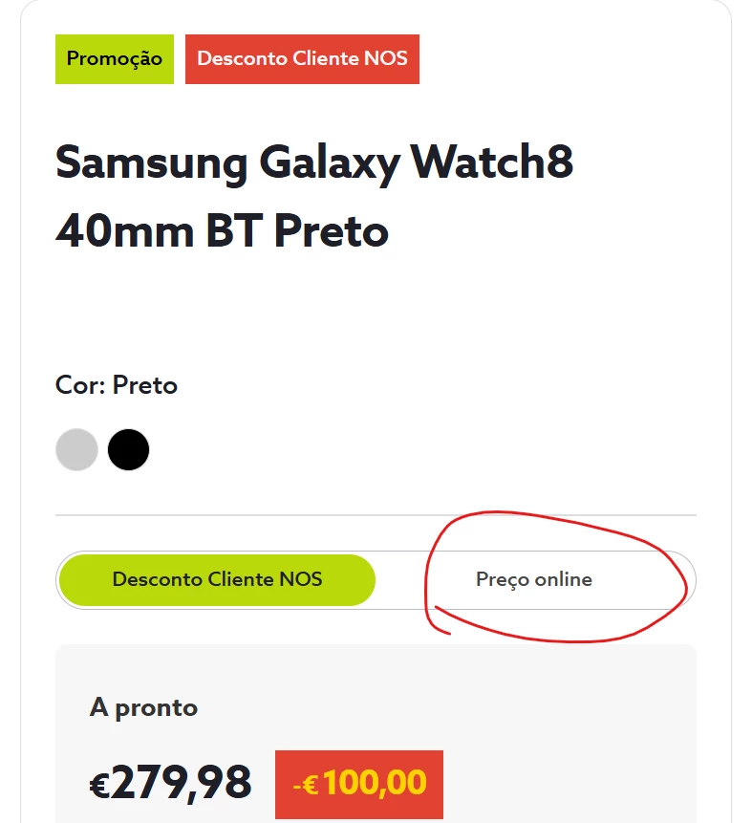This screenshot has height=823, width=752.
Task: Click the word "Watch8" in the product title
Action: coord(492,163)
